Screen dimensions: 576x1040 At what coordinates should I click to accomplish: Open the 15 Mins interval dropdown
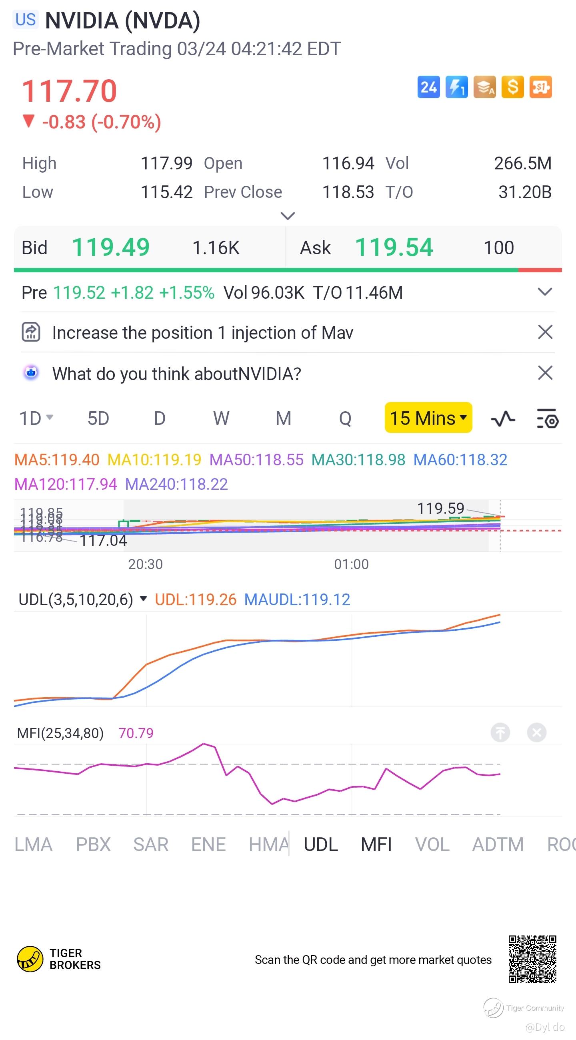click(x=428, y=418)
